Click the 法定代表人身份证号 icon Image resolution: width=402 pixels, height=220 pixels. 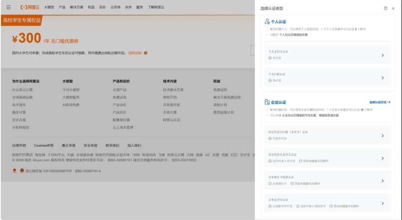pyautogui.click(x=297, y=206)
